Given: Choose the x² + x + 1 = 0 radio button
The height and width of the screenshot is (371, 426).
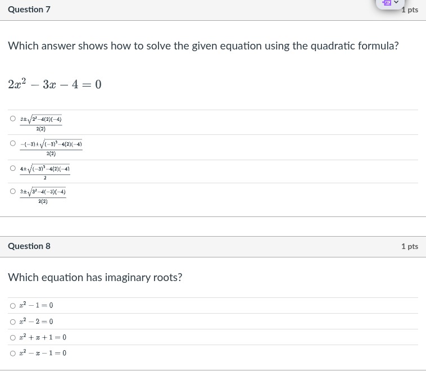Looking at the screenshot, I should [x=13, y=338].
